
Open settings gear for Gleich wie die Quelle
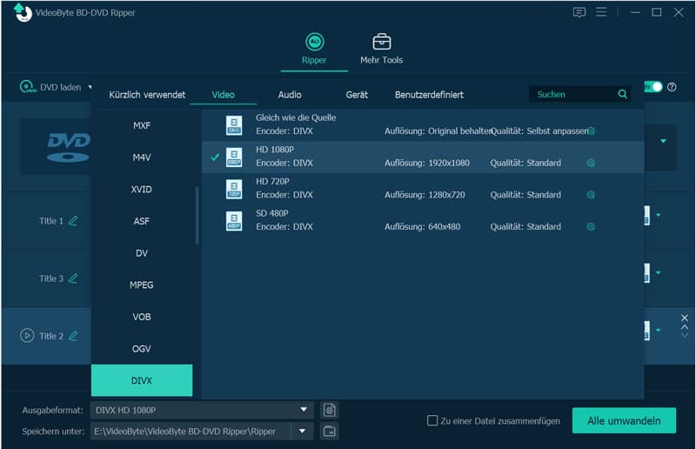591,131
